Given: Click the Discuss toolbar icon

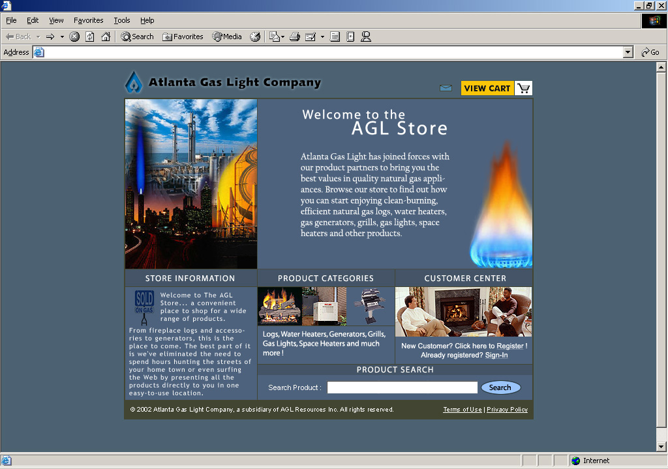Looking at the screenshot, I should point(335,37).
